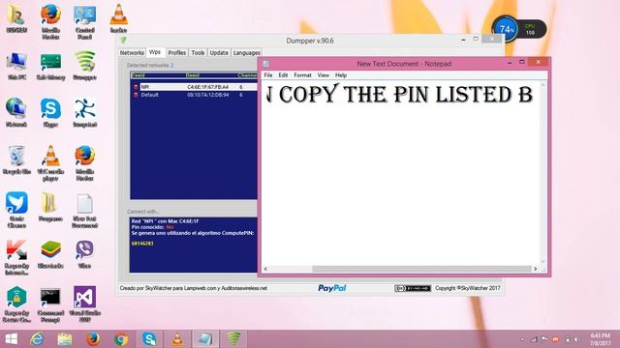Image resolution: width=620 pixels, height=348 pixels.
Task: Open Notepad's View menu
Action: pos(323,75)
